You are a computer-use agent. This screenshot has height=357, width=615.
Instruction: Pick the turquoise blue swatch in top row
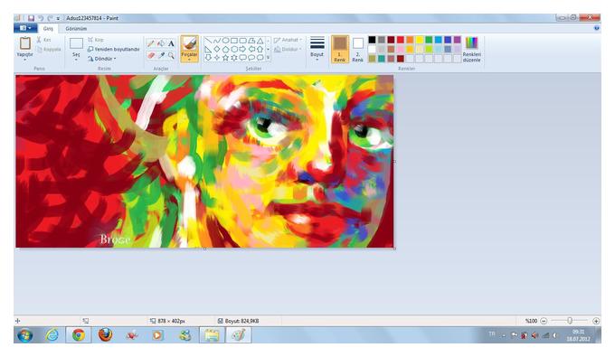click(439, 40)
